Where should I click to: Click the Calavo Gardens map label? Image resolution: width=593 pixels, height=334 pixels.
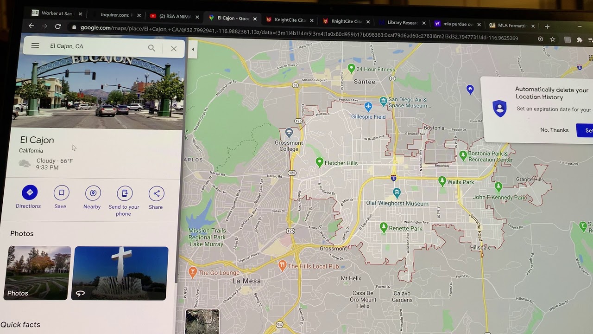402,296
